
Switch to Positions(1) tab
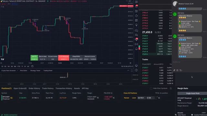click(x=6, y=88)
